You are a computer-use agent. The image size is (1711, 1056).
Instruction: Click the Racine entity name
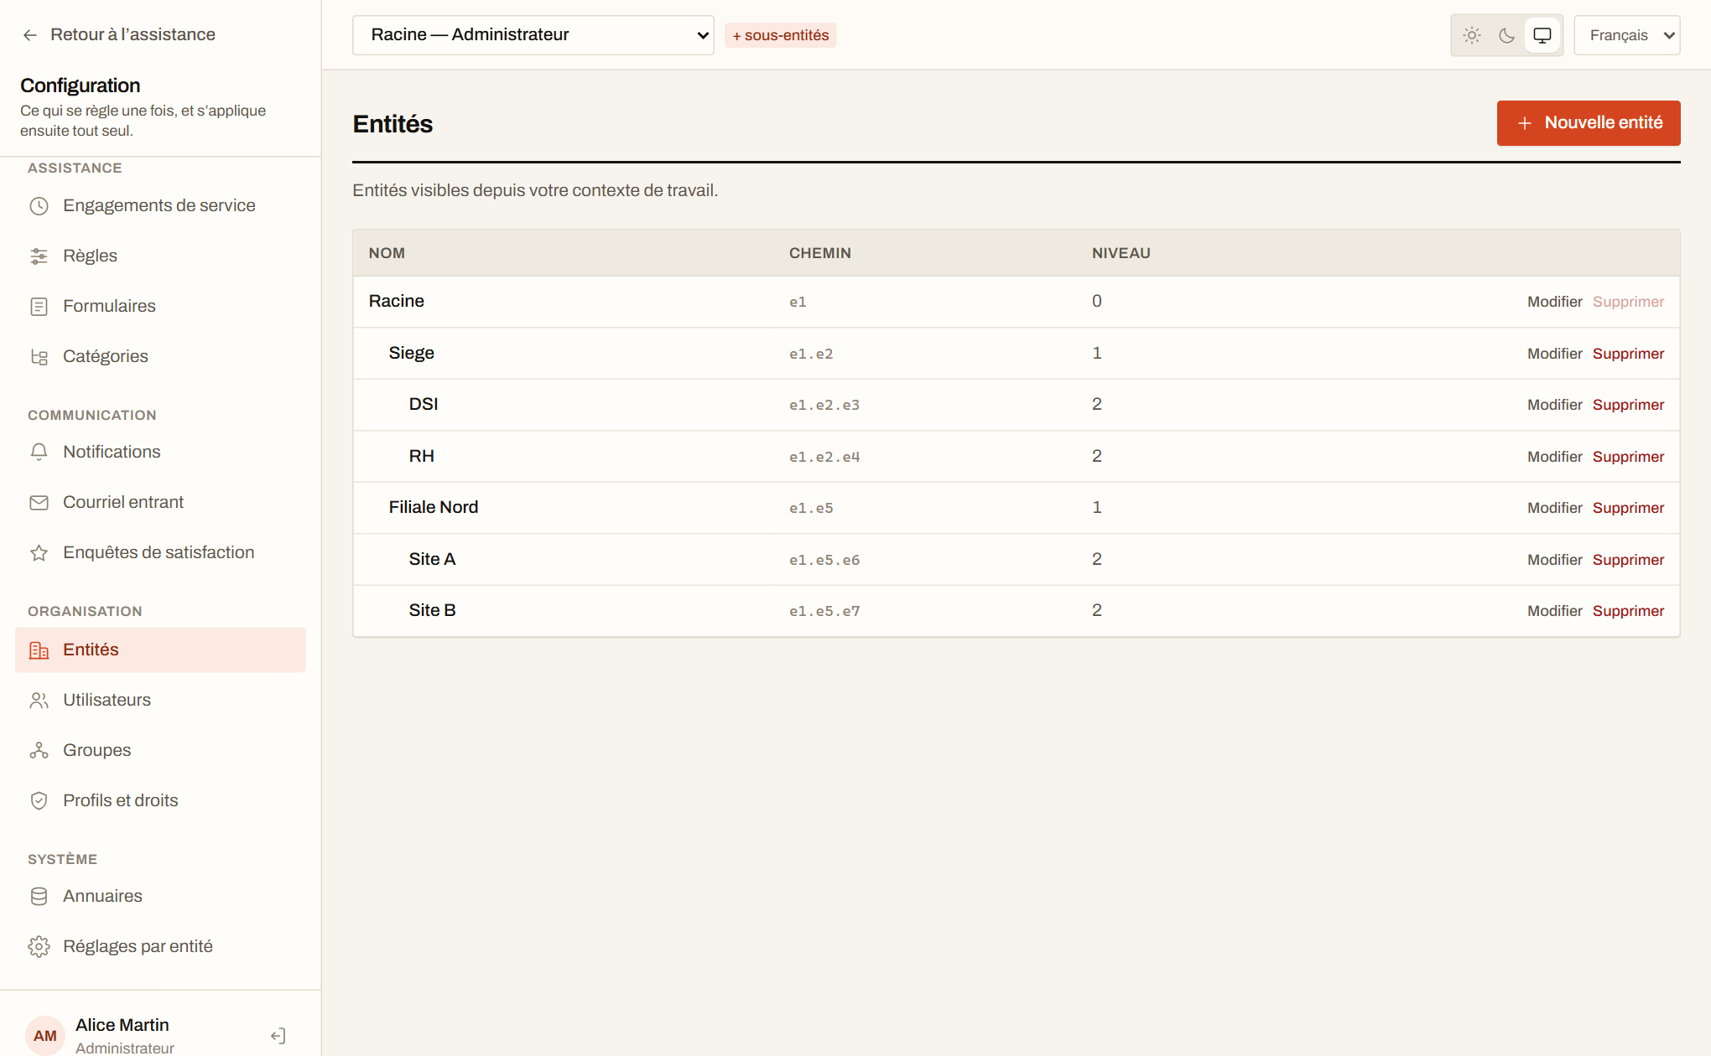(x=396, y=301)
